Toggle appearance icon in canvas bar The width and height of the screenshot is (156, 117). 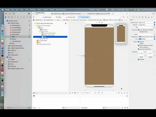[75, 93]
